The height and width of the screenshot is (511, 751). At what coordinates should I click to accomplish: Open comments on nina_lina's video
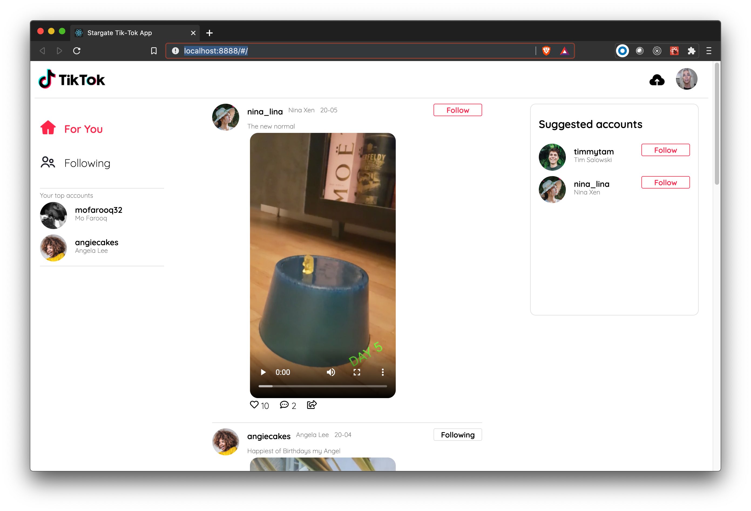[x=284, y=405]
